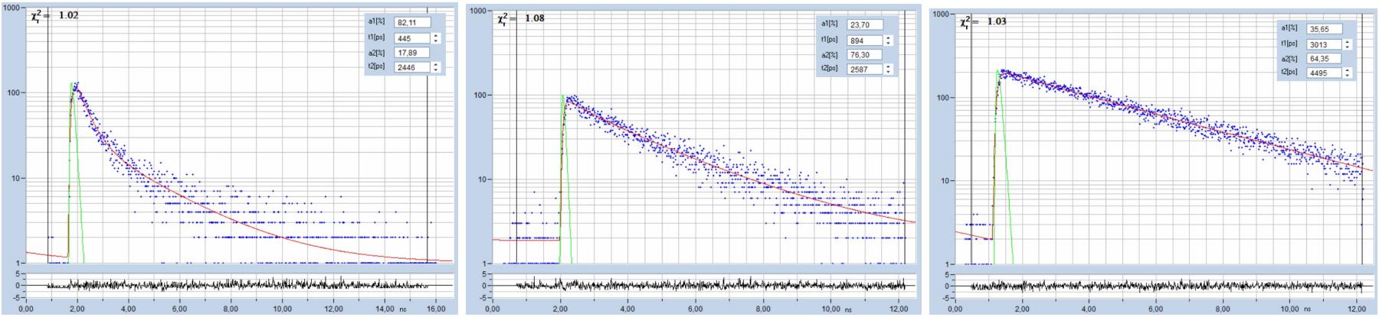Click the t2[ps] field showing 2587
Image resolution: width=1379 pixels, height=317 pixels.
click(864, 70)
